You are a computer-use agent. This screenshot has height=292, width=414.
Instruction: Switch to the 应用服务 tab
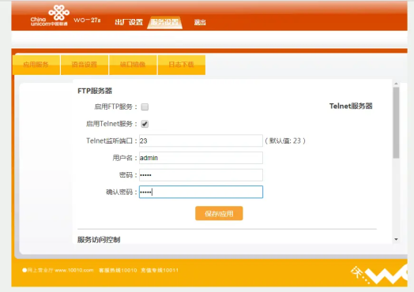(x=36, y=65)
